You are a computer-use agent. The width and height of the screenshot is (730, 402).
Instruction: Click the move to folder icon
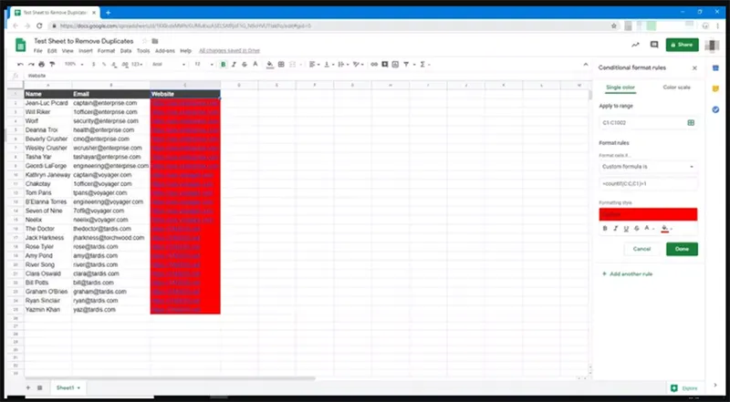point(155,41)
